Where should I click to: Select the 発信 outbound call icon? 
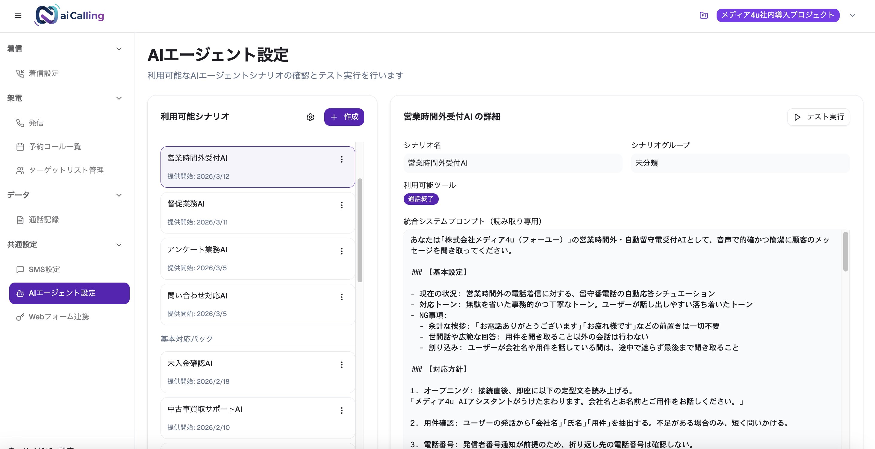click(20, 123)
